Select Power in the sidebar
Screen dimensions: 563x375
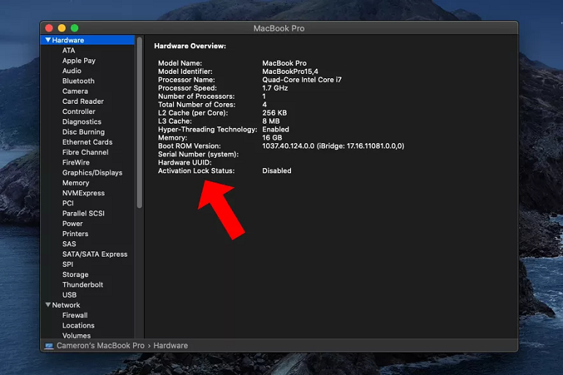coord(72,223)
